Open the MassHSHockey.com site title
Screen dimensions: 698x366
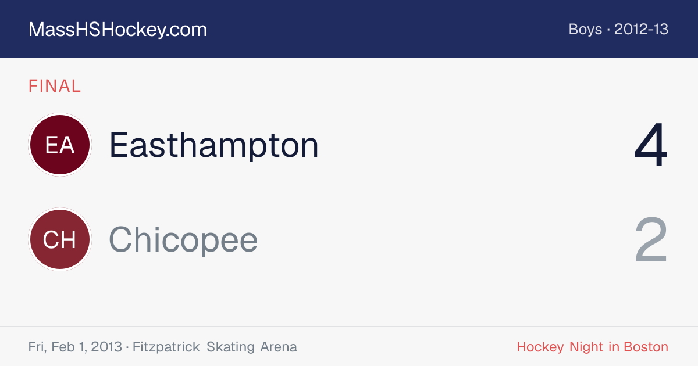(117, 30)
